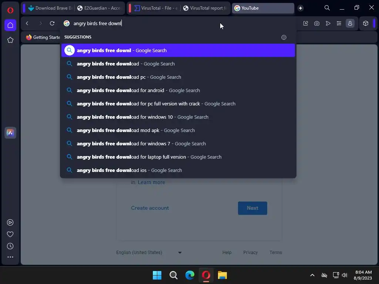Take a snapshot with the camera icon
The image size is (379, 284).
point(317,23)
